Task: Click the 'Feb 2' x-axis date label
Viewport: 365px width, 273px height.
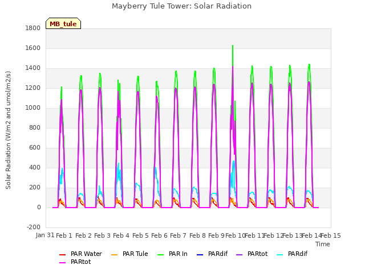Action: click(83, 235)
